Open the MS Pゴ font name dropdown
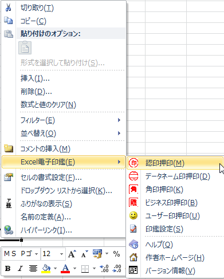This screenshot has width=224, height=279. 36,254
